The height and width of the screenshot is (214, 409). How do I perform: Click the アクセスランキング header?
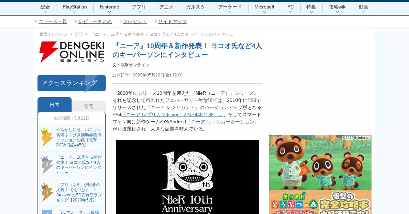click(72, 83)
